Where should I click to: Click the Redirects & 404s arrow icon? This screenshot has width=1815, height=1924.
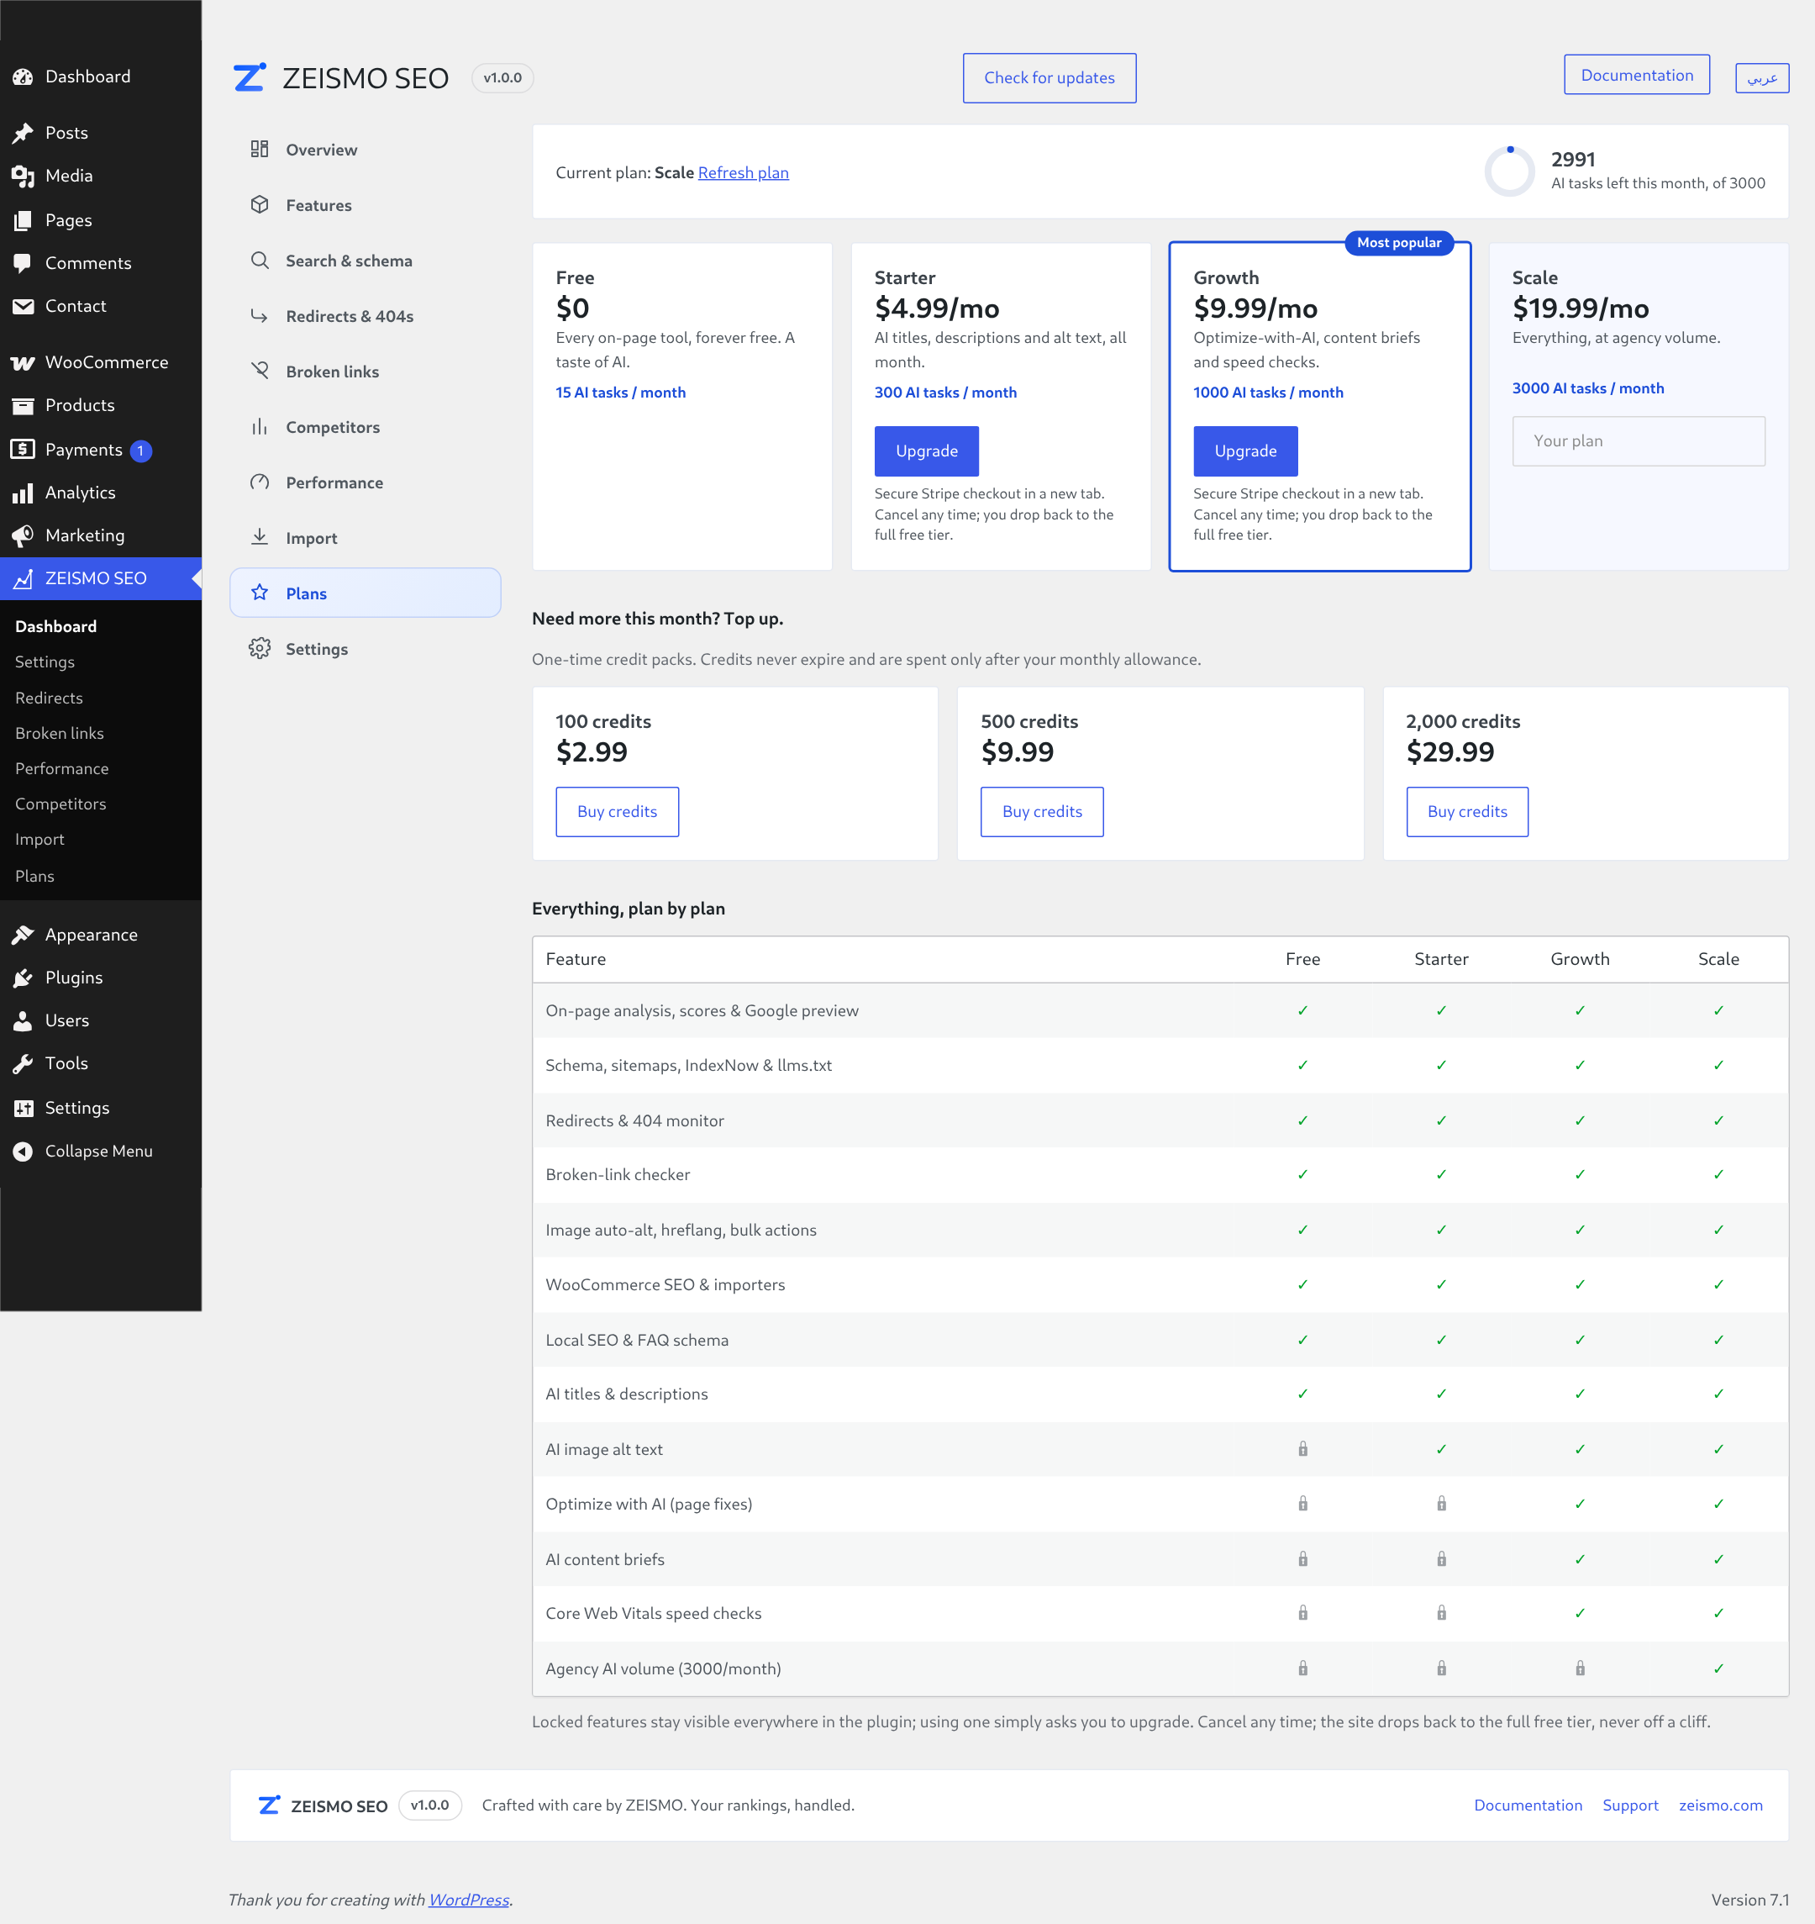click(x=260, y=315)
